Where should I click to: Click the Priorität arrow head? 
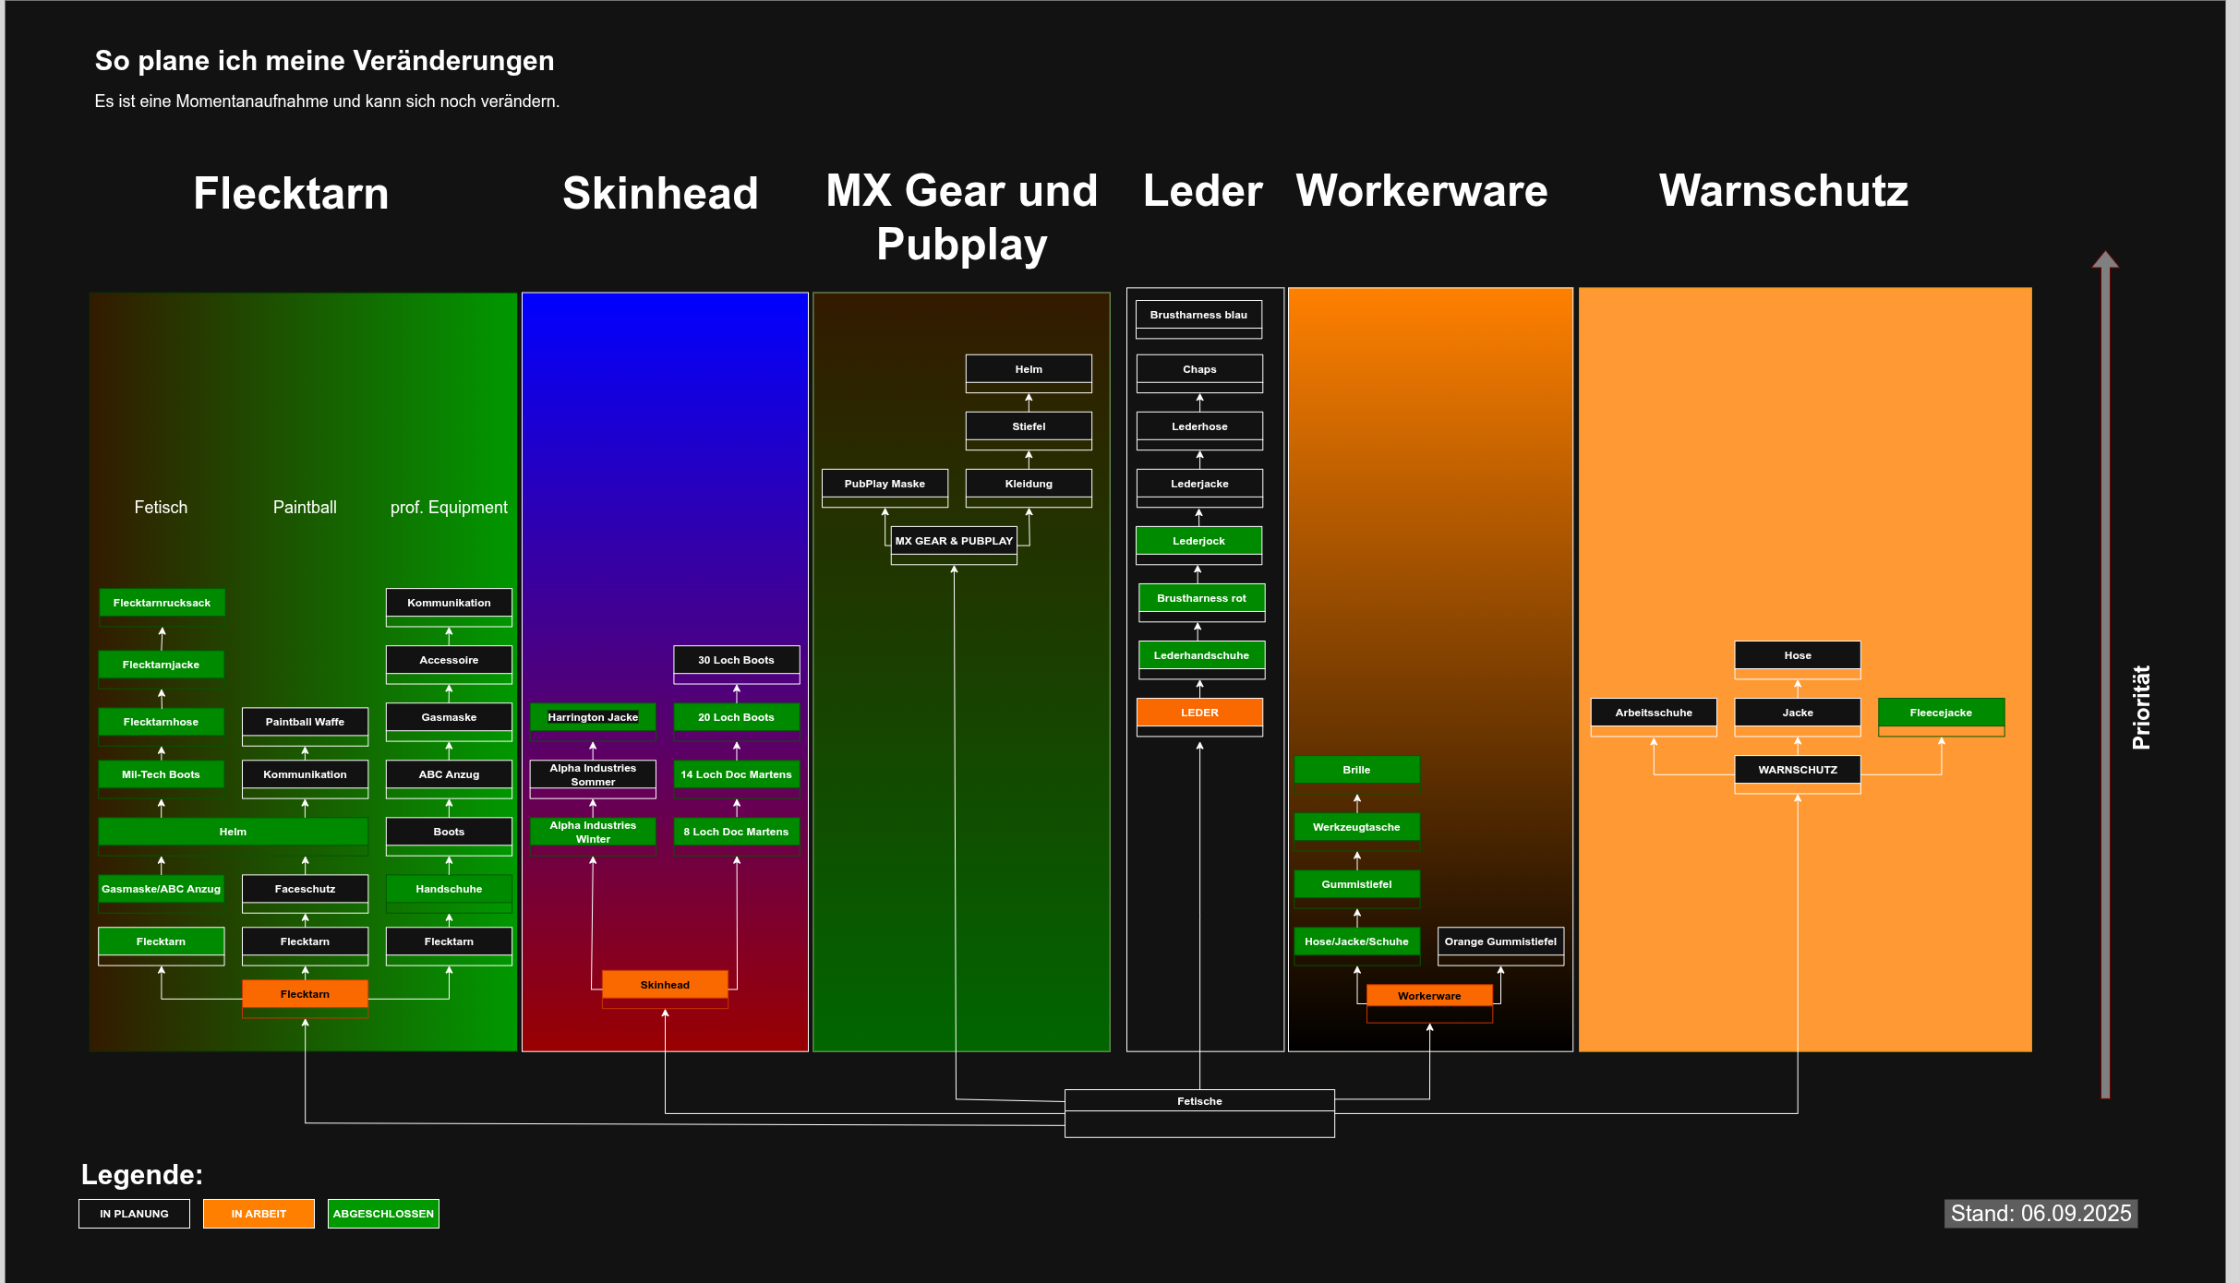(x=2105, y=260)
